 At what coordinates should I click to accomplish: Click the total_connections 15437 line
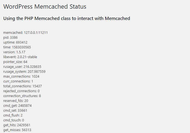click(22, 86)
